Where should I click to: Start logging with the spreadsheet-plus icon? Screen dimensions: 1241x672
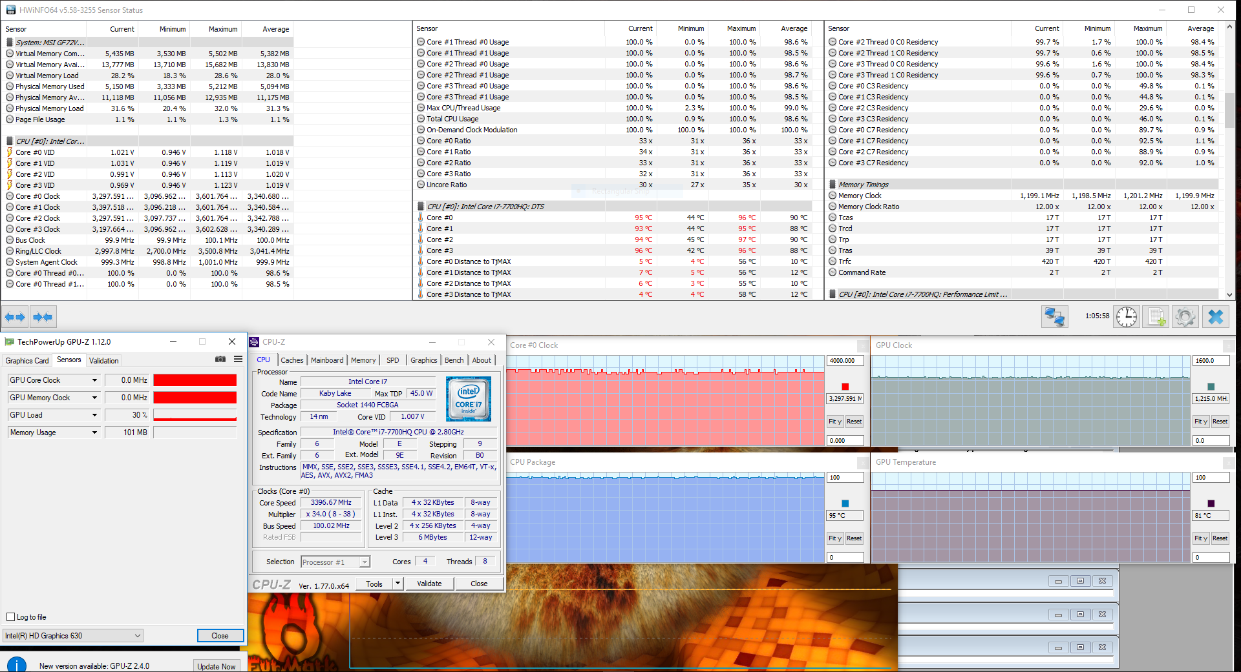1156,316
